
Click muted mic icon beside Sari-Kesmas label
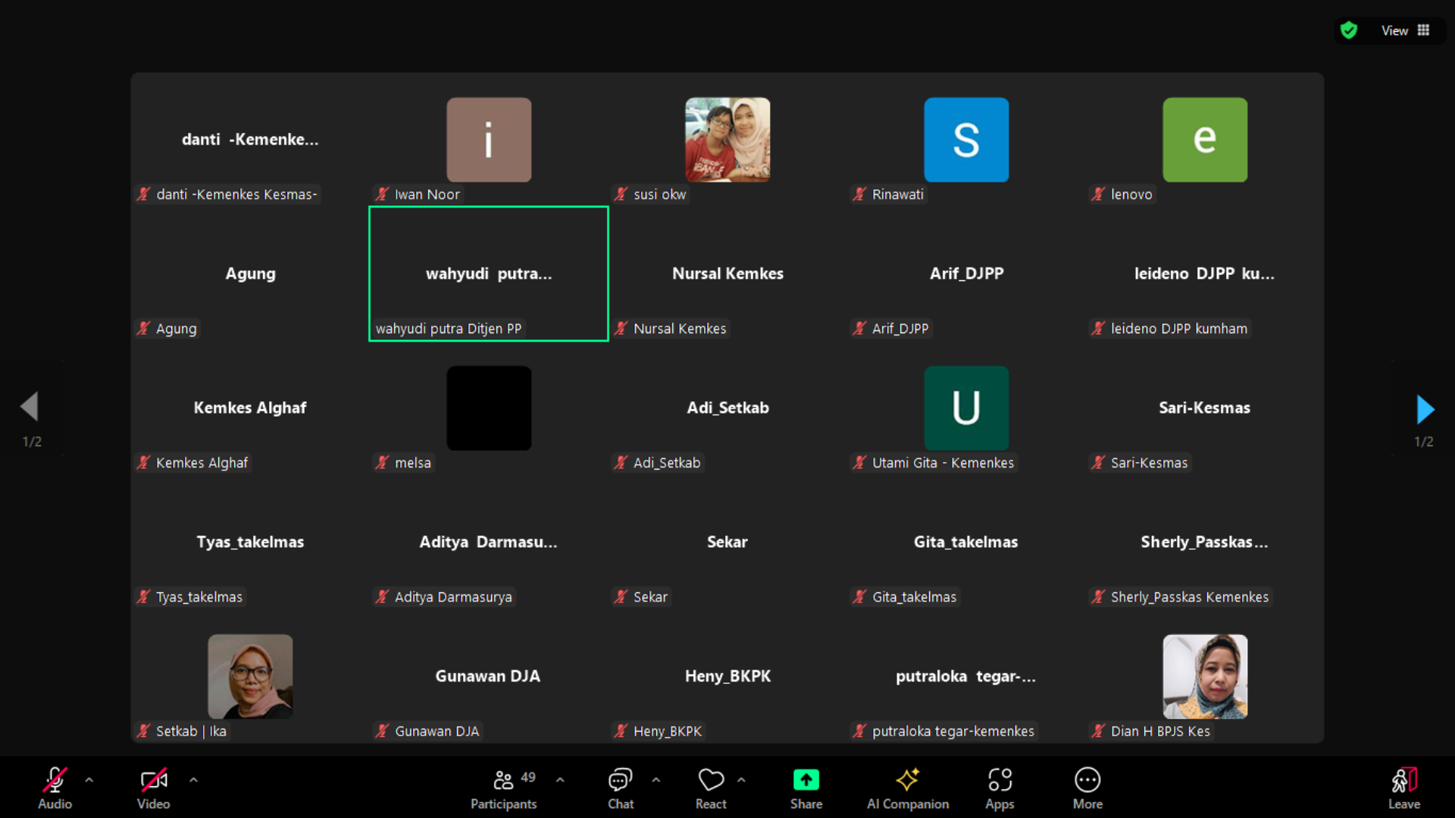point(1098,462)
